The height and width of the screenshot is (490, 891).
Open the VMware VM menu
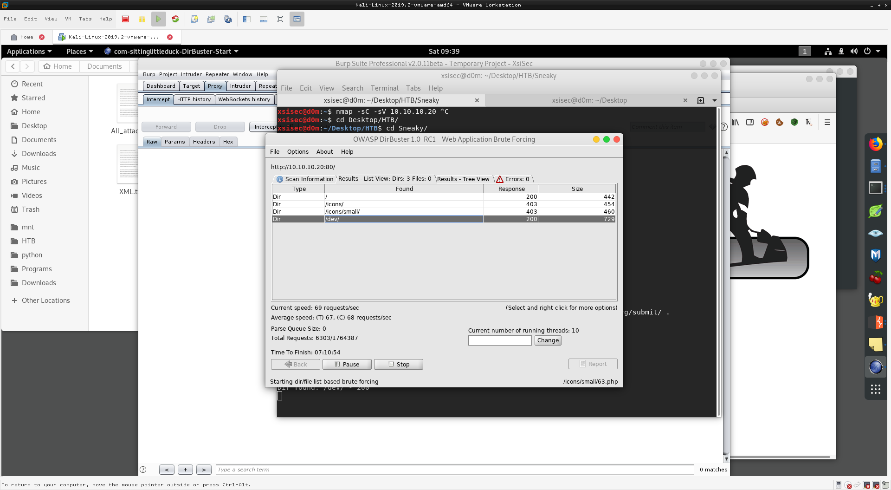tap(68, 19)
